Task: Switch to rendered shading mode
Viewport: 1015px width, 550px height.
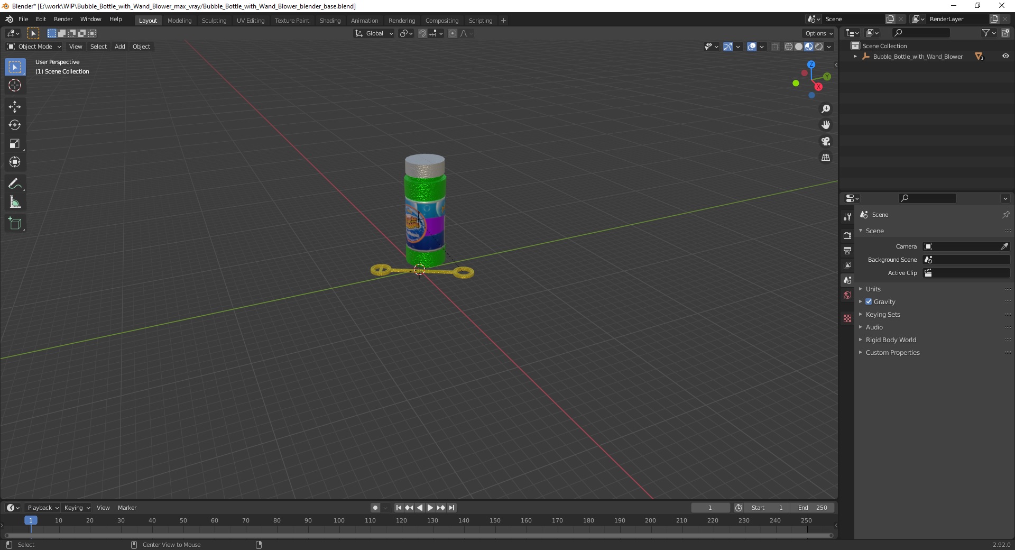Action: (819, 47)
